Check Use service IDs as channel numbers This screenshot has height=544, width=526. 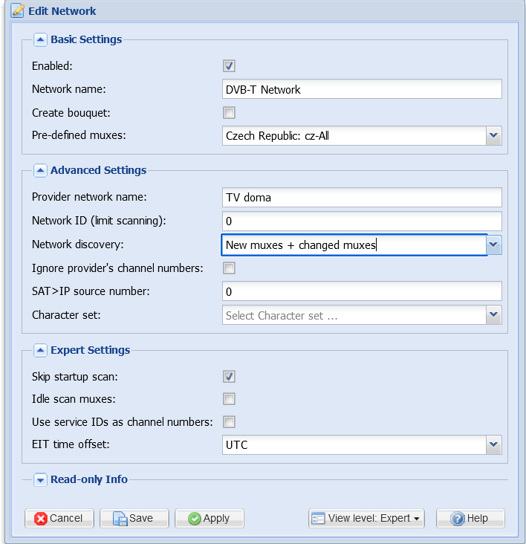coord(229,422)
